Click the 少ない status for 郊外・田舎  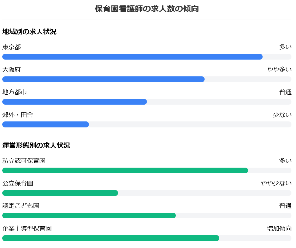(282, 115)
